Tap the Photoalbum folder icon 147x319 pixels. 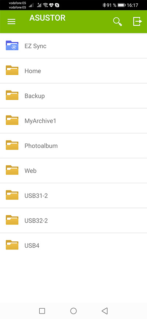12,145
